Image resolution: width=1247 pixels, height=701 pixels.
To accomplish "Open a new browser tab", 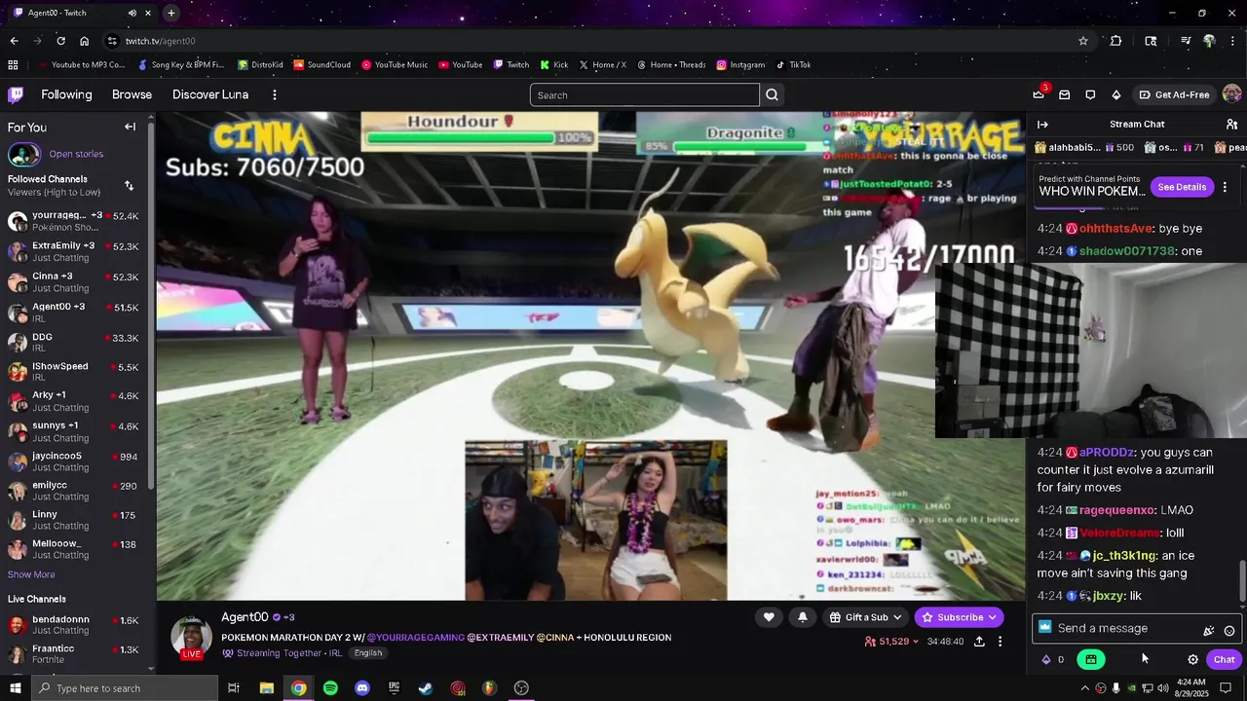I will 170,13.
